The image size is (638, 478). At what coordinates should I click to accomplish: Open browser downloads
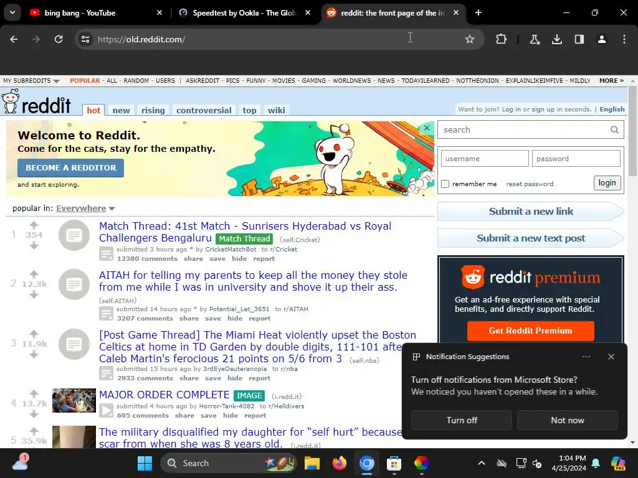(x=557, y=39)
